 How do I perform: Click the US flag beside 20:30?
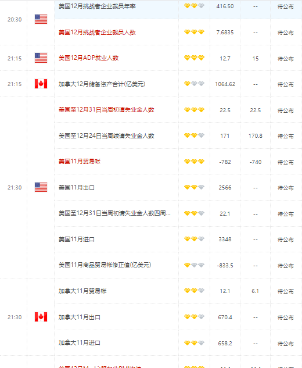coord(41,19)
